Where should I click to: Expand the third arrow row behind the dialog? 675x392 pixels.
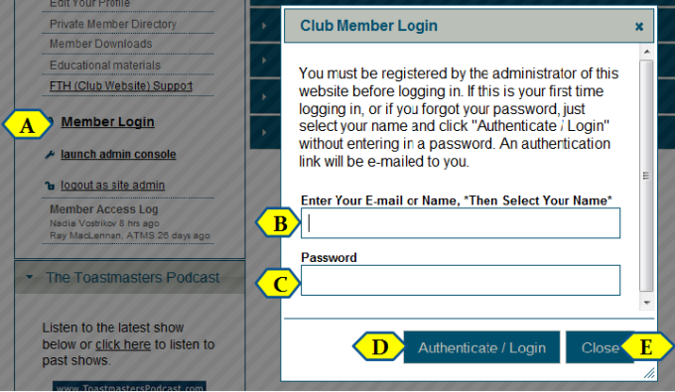[264, 97]
